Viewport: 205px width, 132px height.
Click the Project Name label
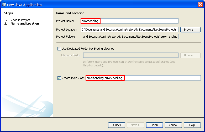click(x=65, y=21)
